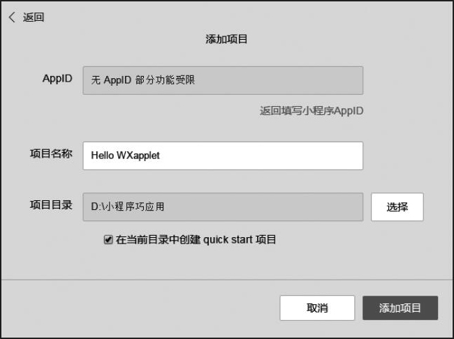Place cursor in the Hello WXapplet text

point(125,156)
